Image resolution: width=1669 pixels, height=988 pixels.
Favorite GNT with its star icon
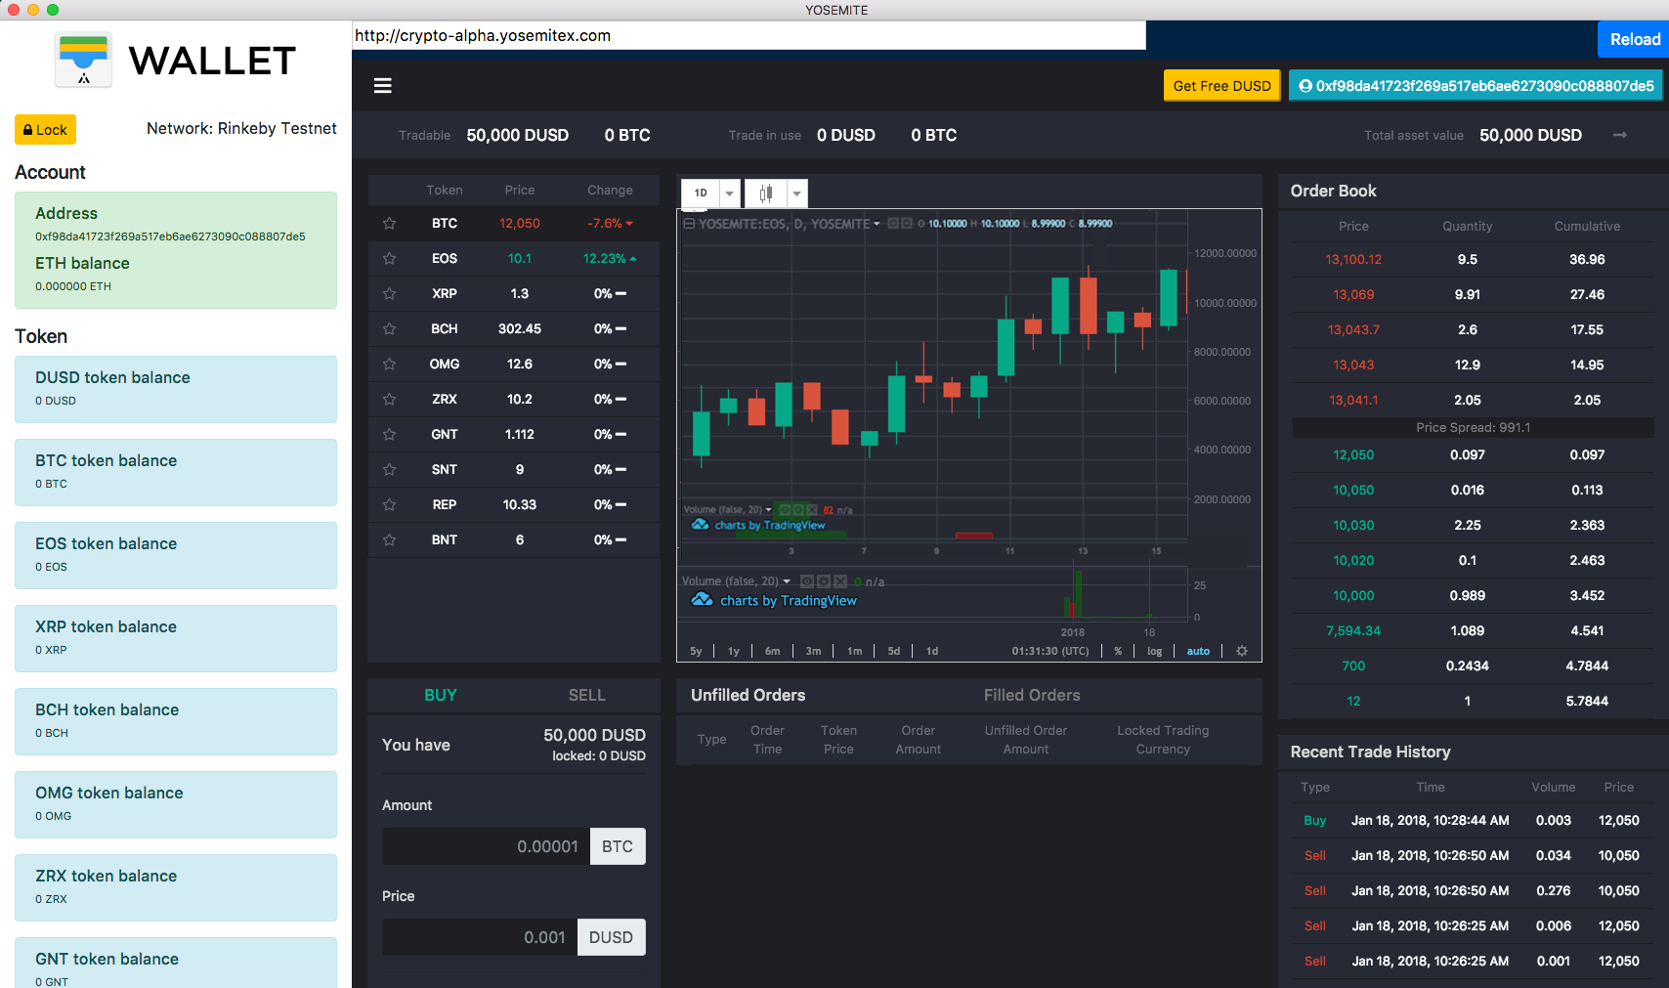click(x=389, y=435)
